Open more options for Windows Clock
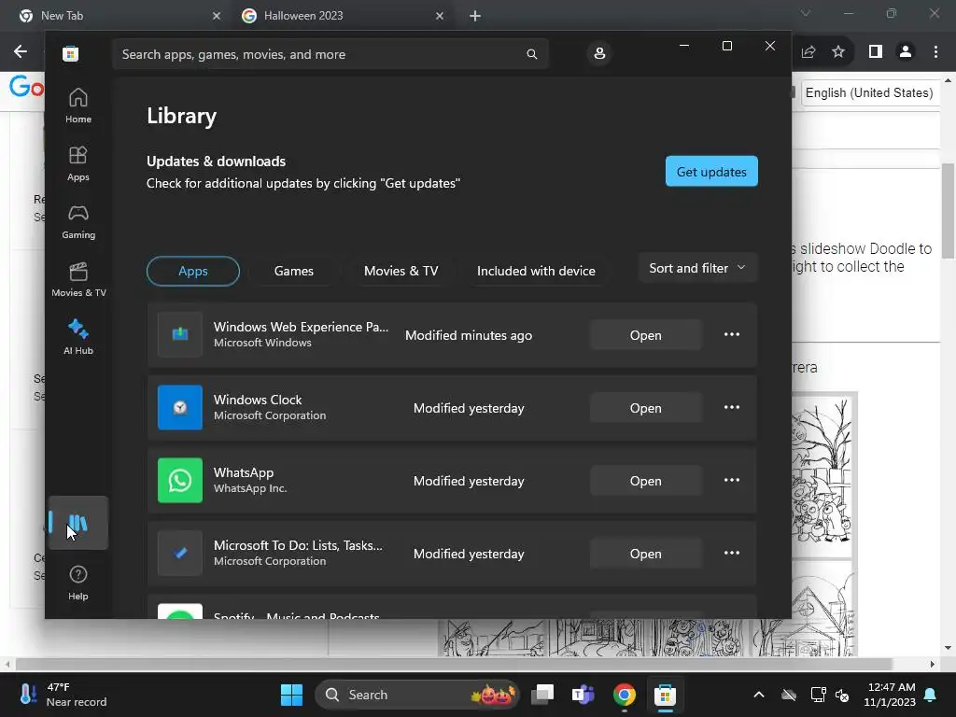 coord(732,407)
